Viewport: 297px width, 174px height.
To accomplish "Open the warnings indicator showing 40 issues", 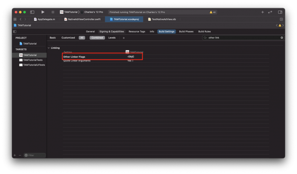I will (x=213, y=12).
